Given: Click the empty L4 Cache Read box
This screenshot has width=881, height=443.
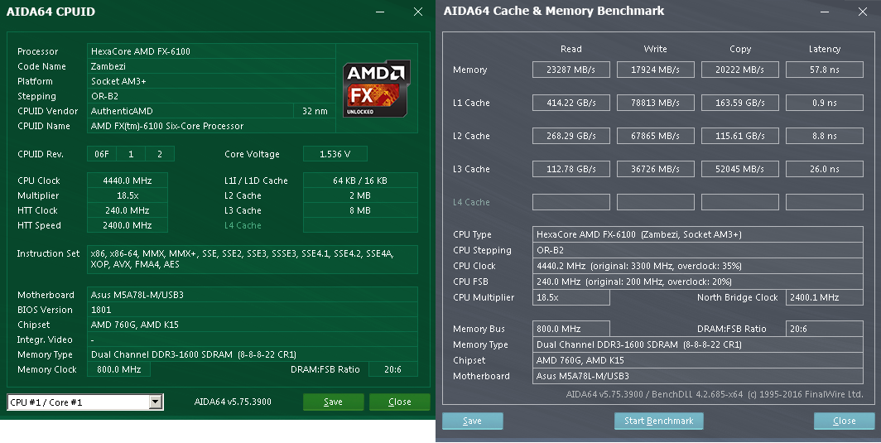Looking at the screenshot, I should [570, 202].
